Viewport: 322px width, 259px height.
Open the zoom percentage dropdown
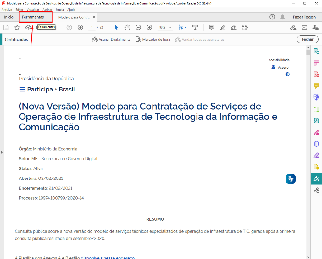point(170,28)
